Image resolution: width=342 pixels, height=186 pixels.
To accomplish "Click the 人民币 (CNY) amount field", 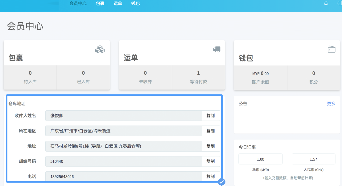I will point(313,159).
